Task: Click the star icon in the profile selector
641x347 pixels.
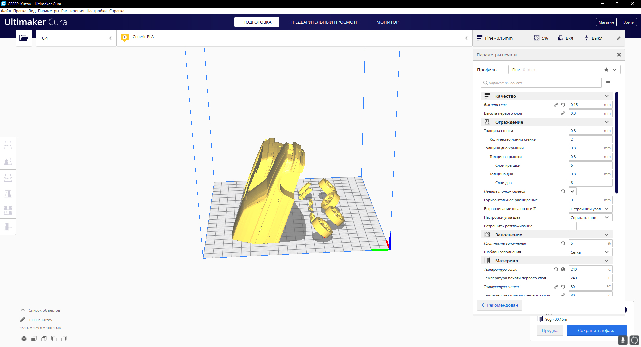Action: pyautogui.click(x=606, y=70)
